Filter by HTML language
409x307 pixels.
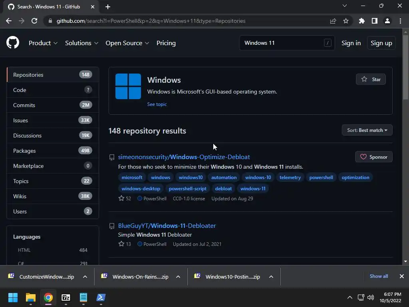click(x=53, y=250)
